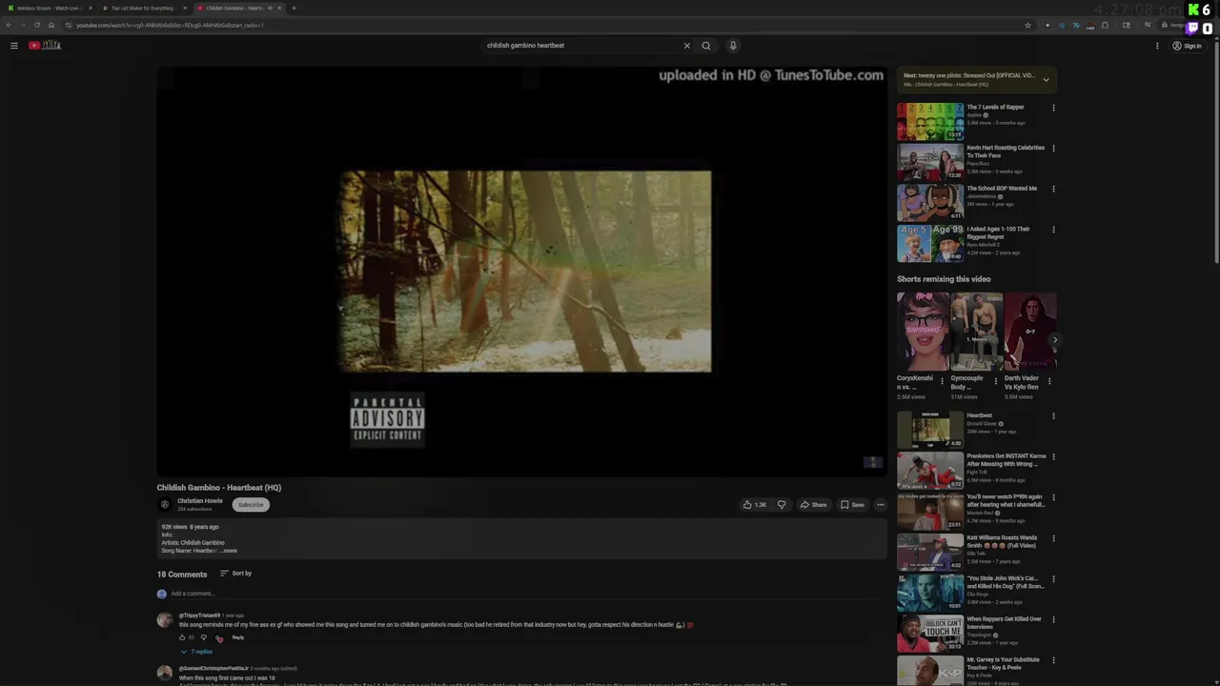Open a new browser tab
The width and height of the screenshot is (1220, 686).
(x=294, y=8)
